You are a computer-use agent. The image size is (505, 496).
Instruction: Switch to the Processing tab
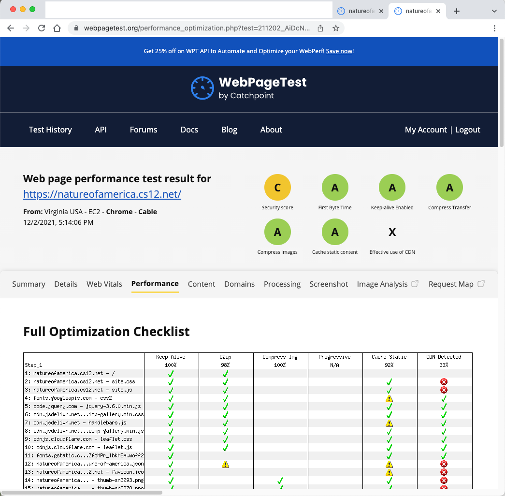coord(282,284)
